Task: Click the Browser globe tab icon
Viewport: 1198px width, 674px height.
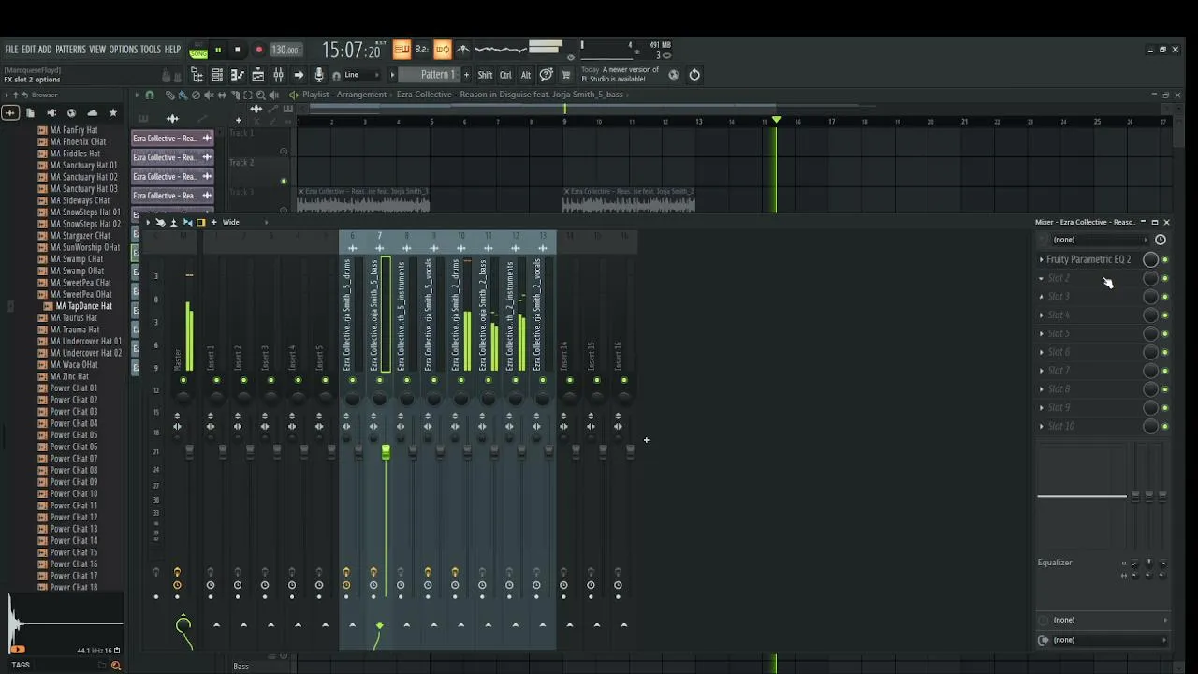Action: point(71,113)
